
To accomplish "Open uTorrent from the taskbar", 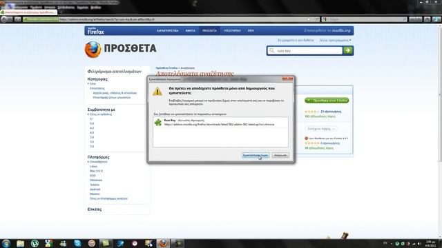I will (x=35, y=243).
